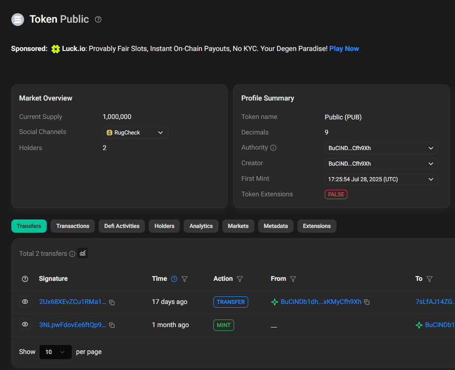Expand the RugCheck social channels dropdown
Screen dimensions: 455x370
135,133
